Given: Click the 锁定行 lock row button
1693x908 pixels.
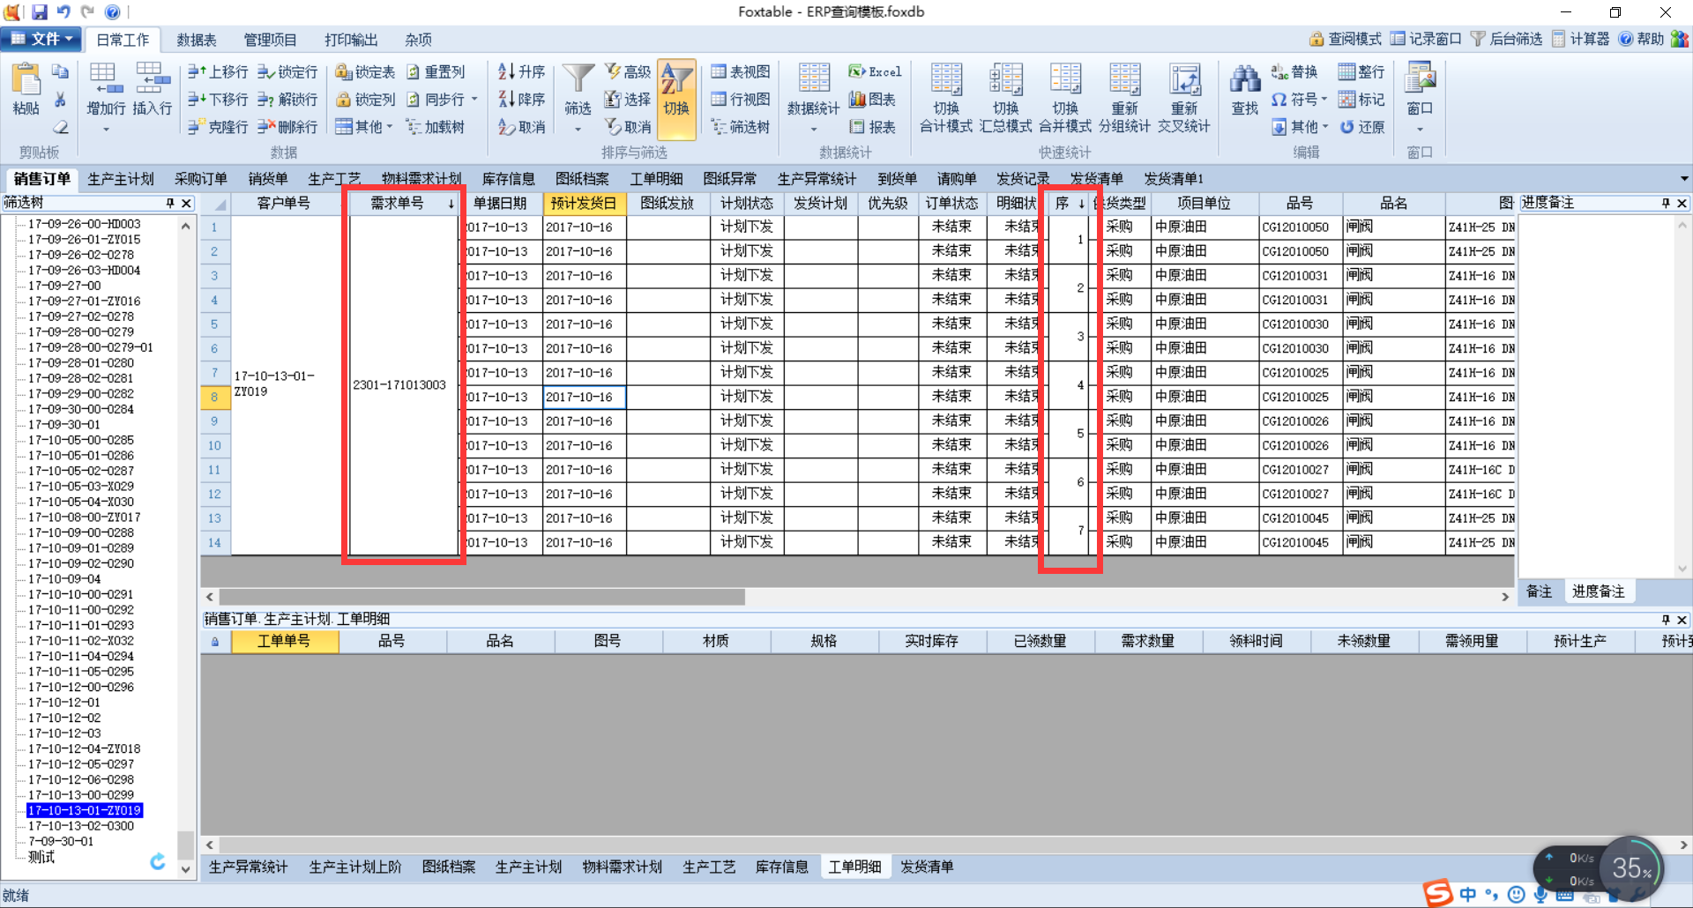Looking at the screenshot, I should click(287, 72).
